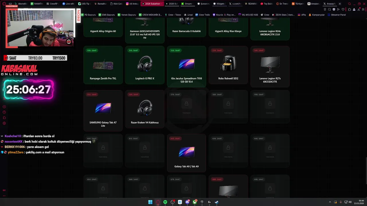This screenshot has width=367, height=206.
Task: Open Epic Games Launcher from taskbar
Action: click(x=202, y=202)
